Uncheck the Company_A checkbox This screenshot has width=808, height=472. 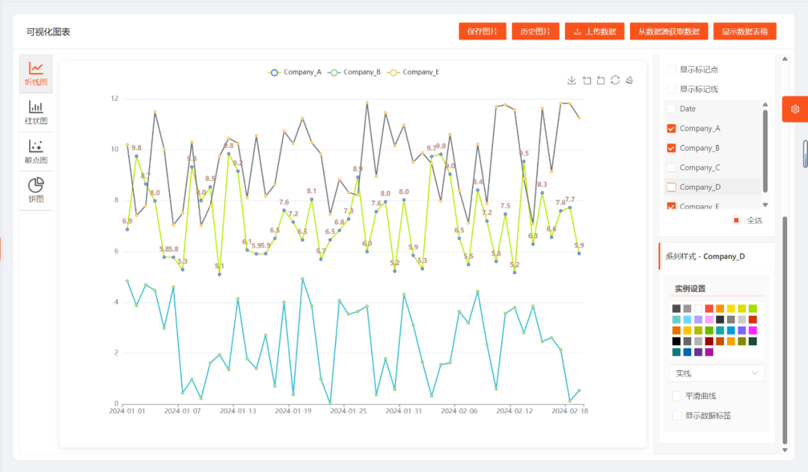coord(671,128)
